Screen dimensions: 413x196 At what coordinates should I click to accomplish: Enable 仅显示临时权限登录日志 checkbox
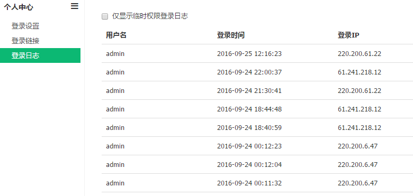coord(105,16)
